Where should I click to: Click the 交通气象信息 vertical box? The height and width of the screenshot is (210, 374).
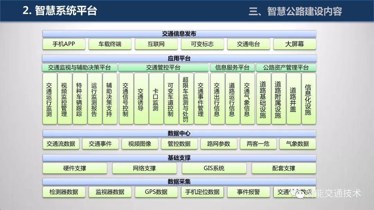pos(247,98)
